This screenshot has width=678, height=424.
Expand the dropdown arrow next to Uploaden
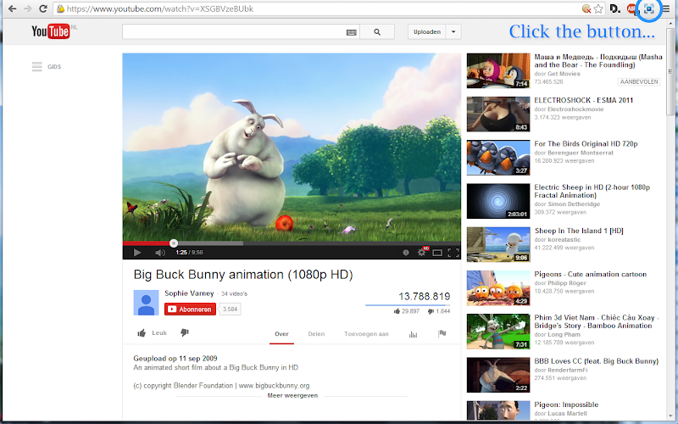[x=453, y=32]
